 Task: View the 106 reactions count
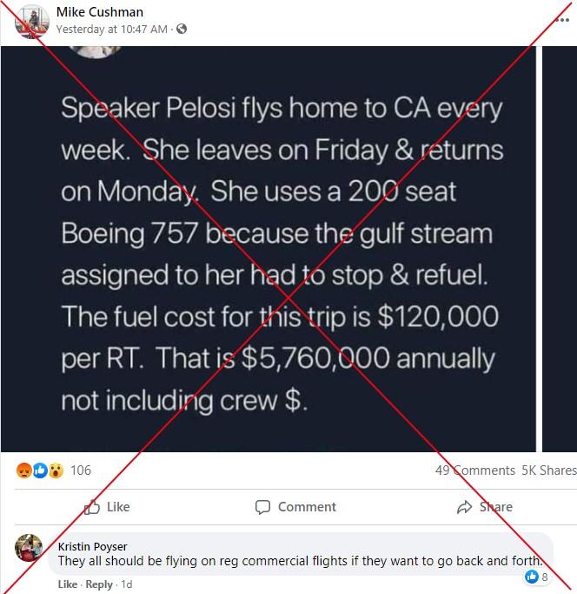81,471
